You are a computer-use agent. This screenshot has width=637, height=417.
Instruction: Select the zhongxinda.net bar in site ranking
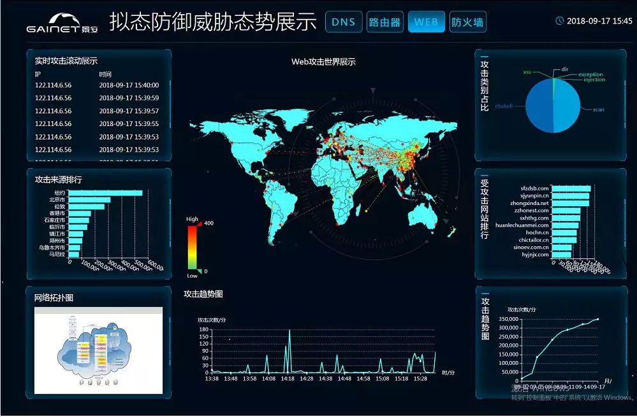click(571, 203)
